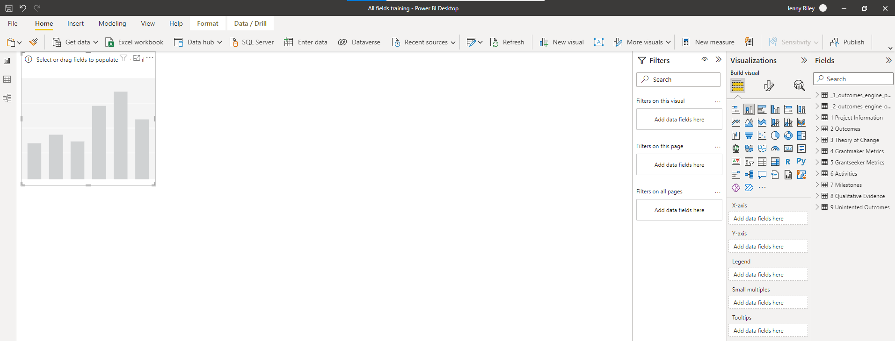The image size is (895, 341).
Task: Switch to the Insert tab
Action: (75, 23)
